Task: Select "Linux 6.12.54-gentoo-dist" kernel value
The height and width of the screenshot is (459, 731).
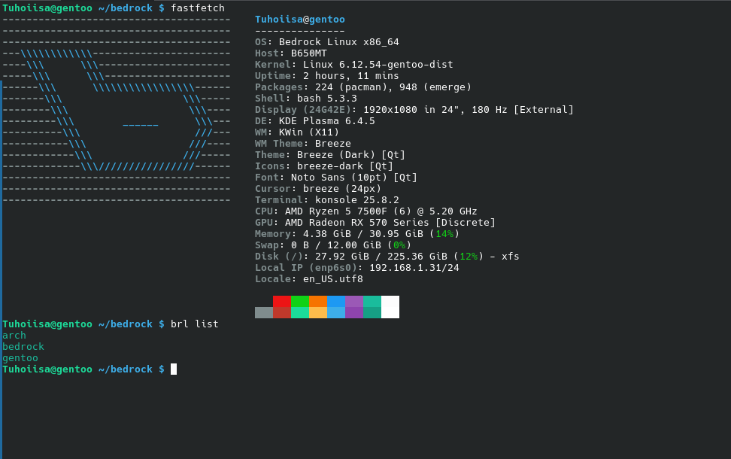Action: tap(378, 65)
